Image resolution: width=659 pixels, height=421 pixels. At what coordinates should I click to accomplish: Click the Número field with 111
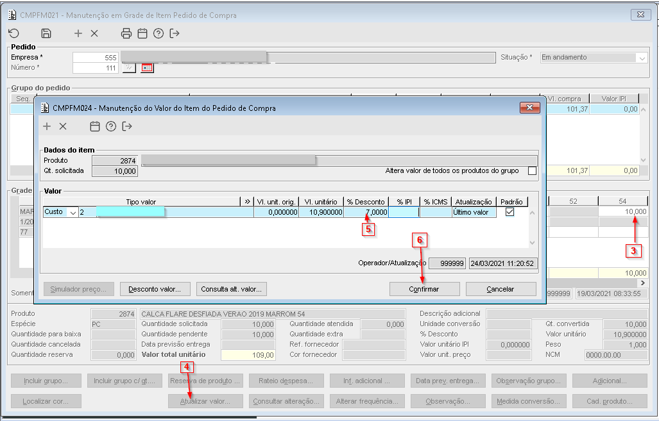click(96, 68)
